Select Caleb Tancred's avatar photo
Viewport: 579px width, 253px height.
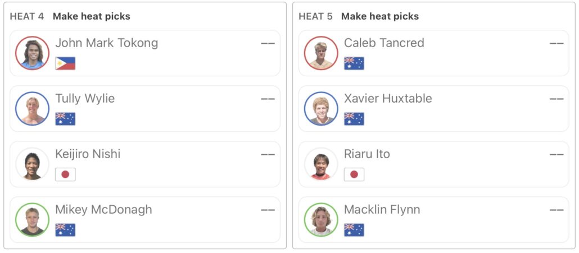321,53
